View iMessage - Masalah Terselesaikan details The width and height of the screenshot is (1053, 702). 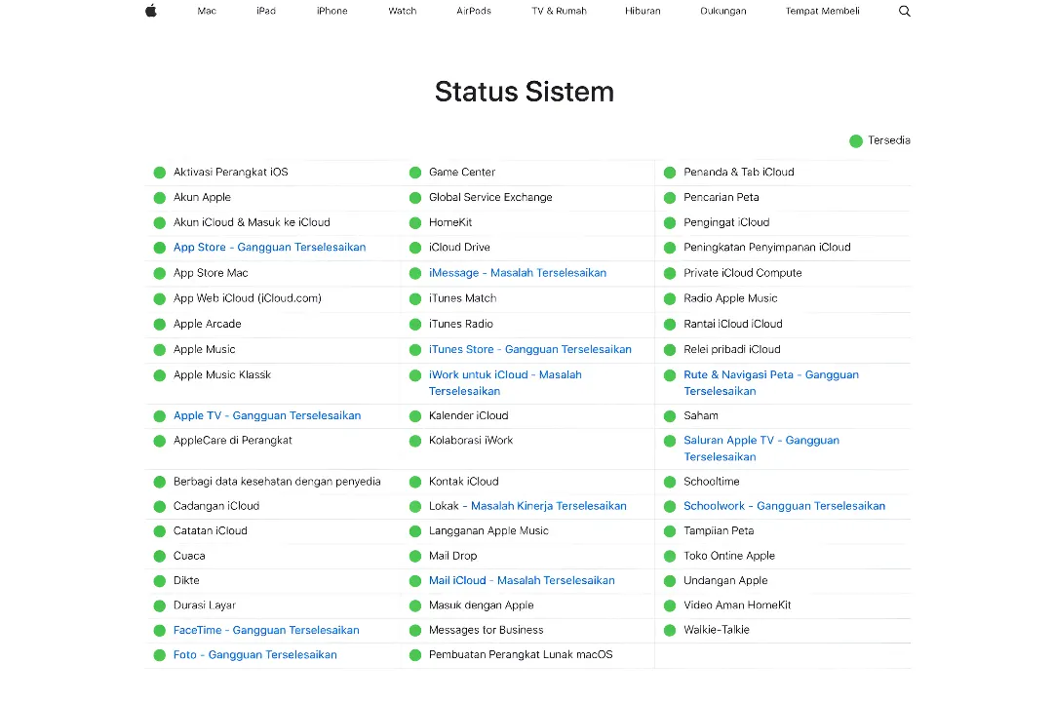point(517,273)
